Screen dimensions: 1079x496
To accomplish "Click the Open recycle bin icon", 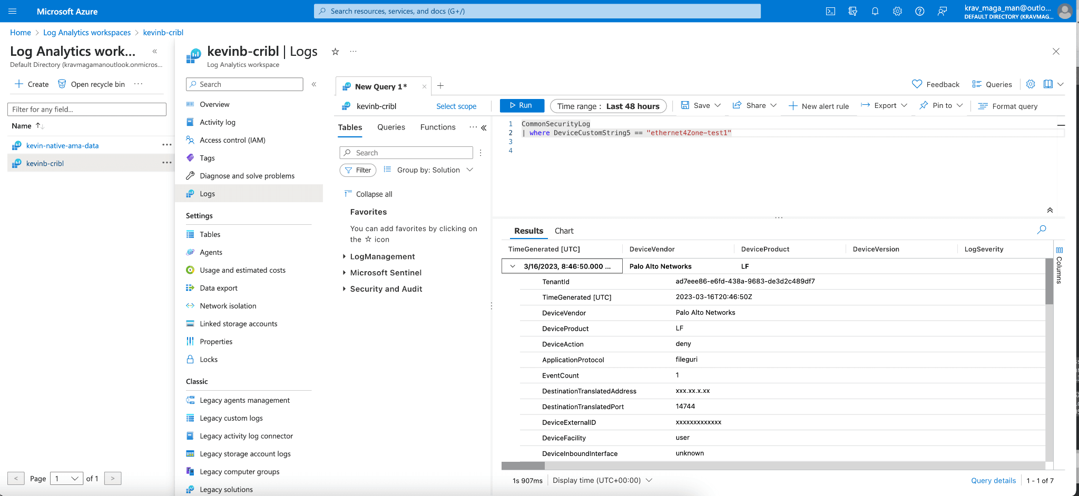I will tap(62, 84).
